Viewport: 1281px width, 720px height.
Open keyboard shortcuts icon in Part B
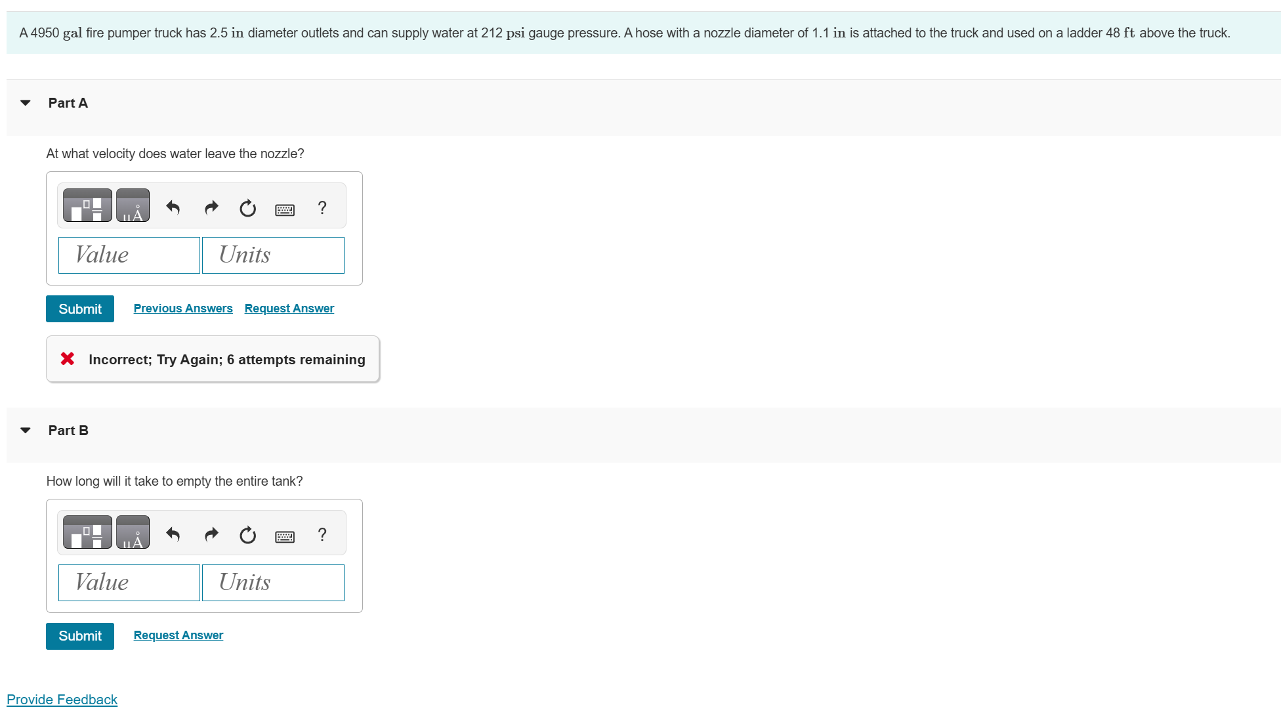(x=285, y=536)
